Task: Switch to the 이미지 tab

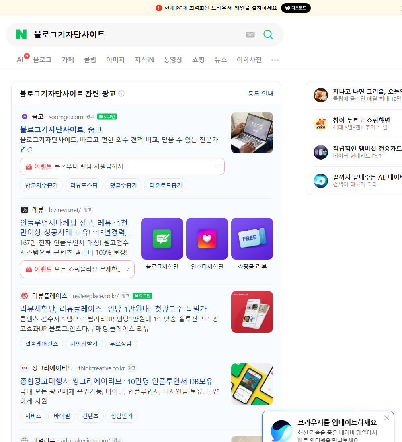Action: coord(115,60)
